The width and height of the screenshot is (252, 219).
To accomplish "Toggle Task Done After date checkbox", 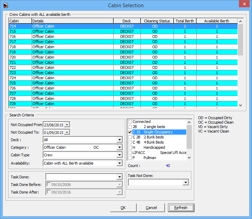I will [49, 192].
